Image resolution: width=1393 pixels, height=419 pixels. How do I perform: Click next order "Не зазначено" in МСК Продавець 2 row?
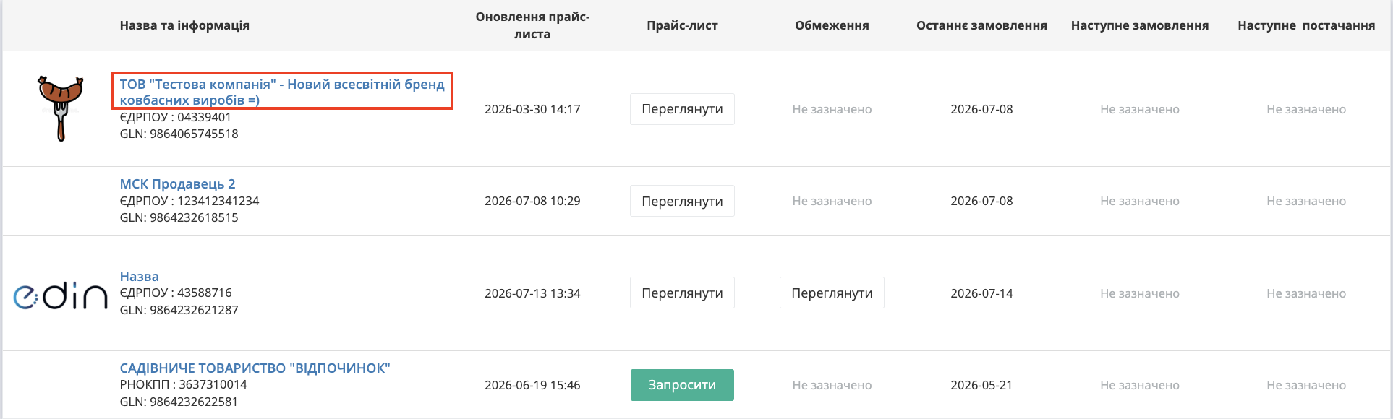point(1140,201)
